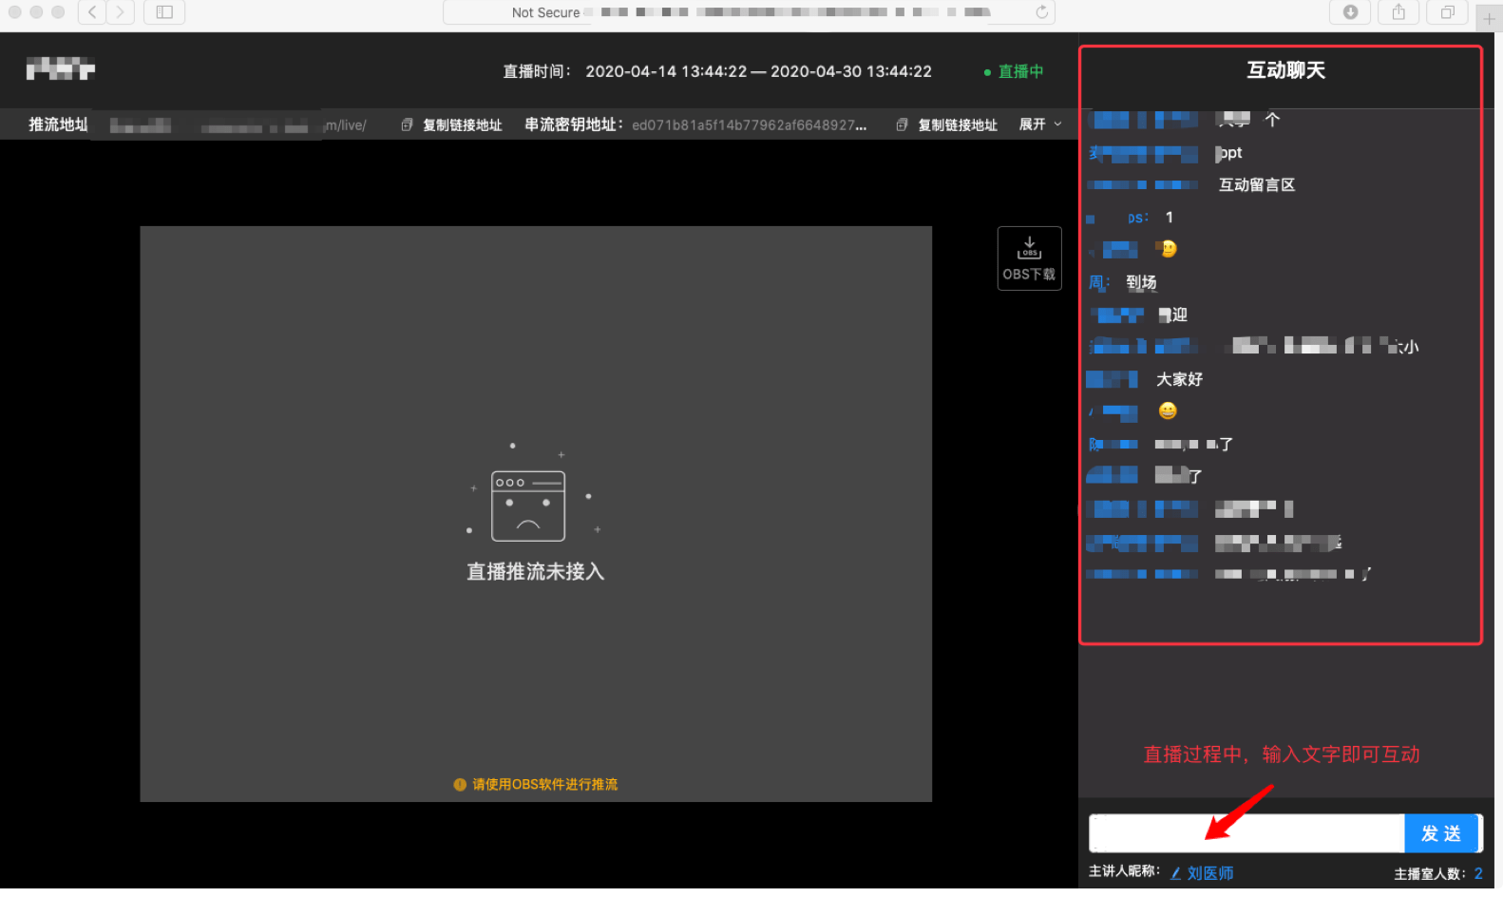Reload the page using the refresh icon

pyautogui.click(x=1041, y=12)
